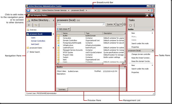
Task: Open the help question mark icon
Action: [x=152, y=15]
